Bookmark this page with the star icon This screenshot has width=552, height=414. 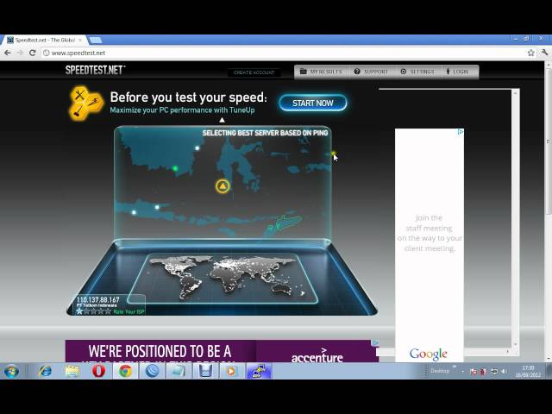coord(531,53)
